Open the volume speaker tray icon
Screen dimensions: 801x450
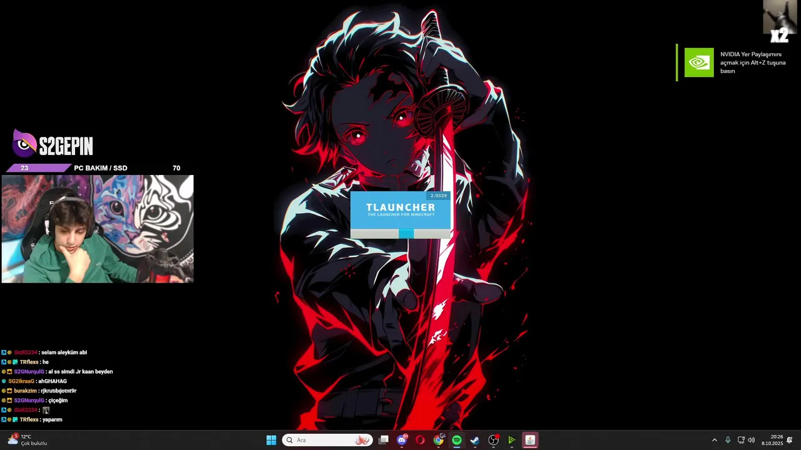(751, 440)
